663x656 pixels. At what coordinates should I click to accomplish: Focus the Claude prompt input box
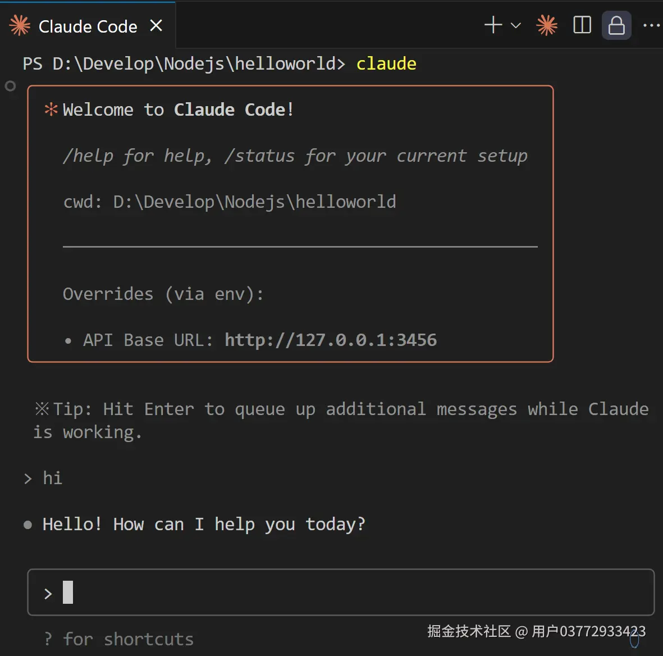(359, 593)
